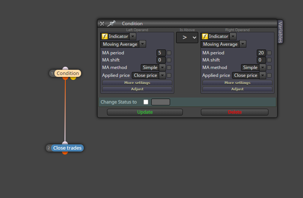The width and height of the screenshot is (303, 198).
Task: Open the left Applied price dropdown
Action: pyautogui.click(x=149, y=75)
